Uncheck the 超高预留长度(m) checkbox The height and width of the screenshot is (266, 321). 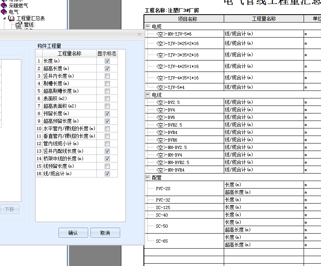pyautogui.click(x=107, y=121)
